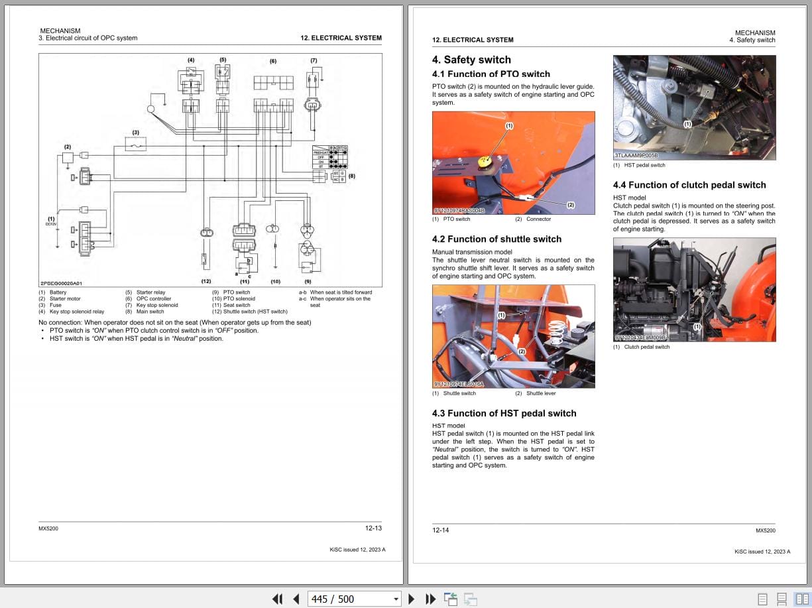
Task: Click '(2) Shuttle lever' photo caption
Action: tap(536, 394)
